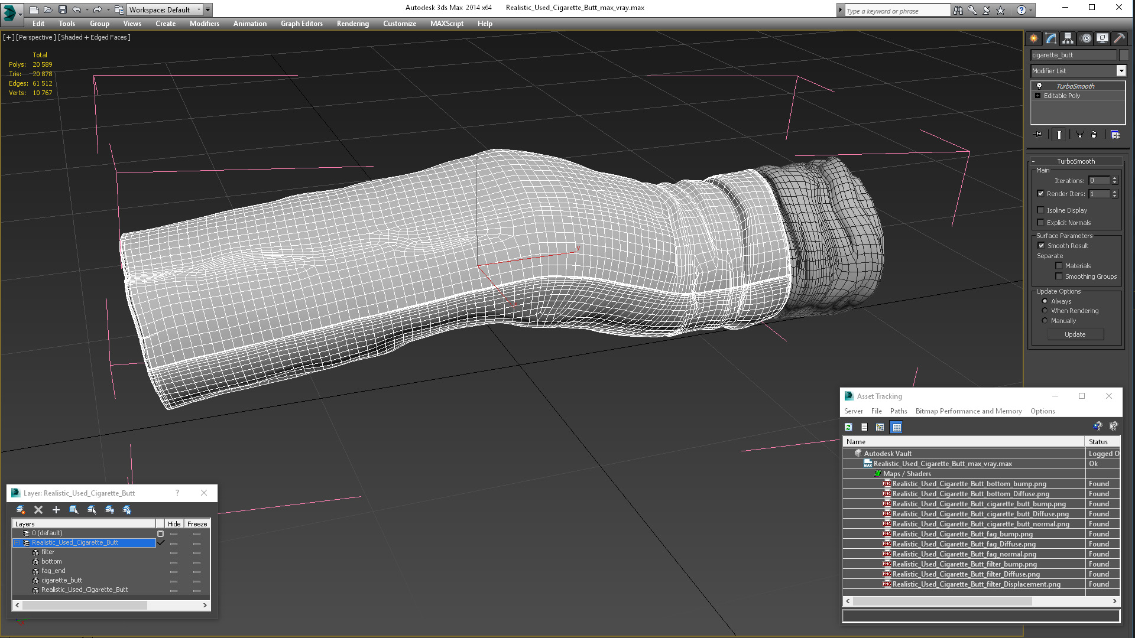Screen dimensions: 1135x638
Task: Toggle the Isoline Display checkbox
Action: point(1041,210)
